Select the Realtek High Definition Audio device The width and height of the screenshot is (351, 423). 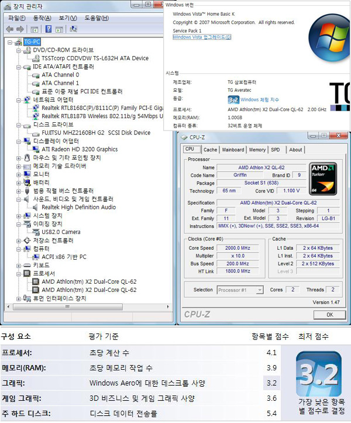click(78, 207)
